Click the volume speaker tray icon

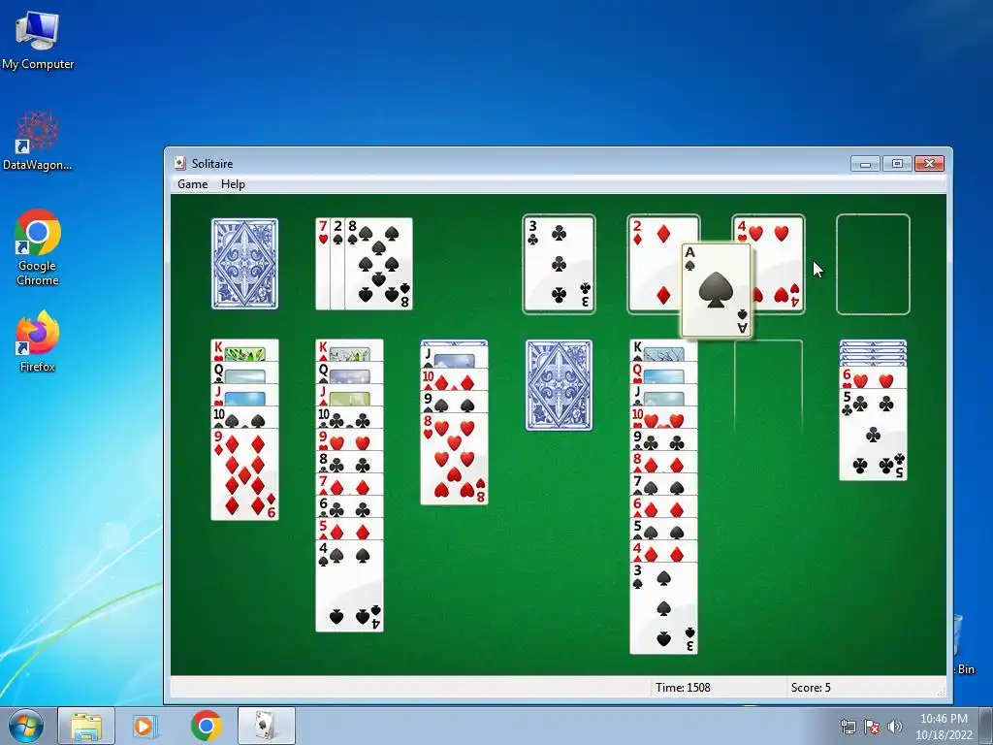894,727
